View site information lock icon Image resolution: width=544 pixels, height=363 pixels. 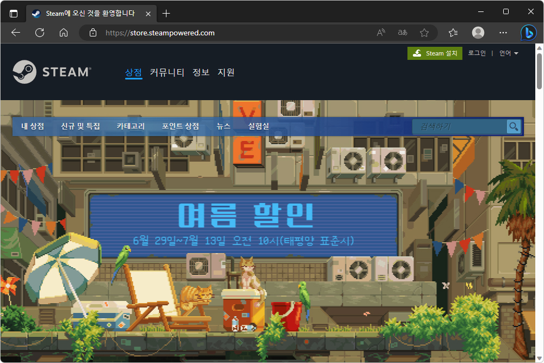pos(93,33)
